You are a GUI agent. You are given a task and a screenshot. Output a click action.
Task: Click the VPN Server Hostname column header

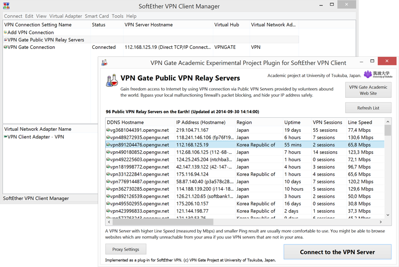coord(168,24)
